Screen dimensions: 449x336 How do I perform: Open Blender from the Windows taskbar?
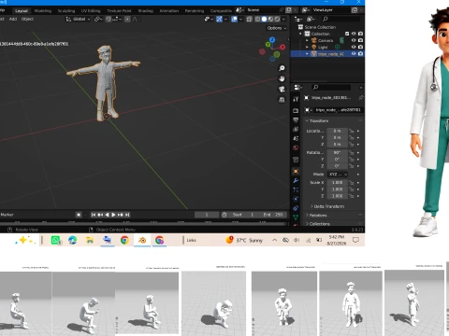[x=142, y=240]
